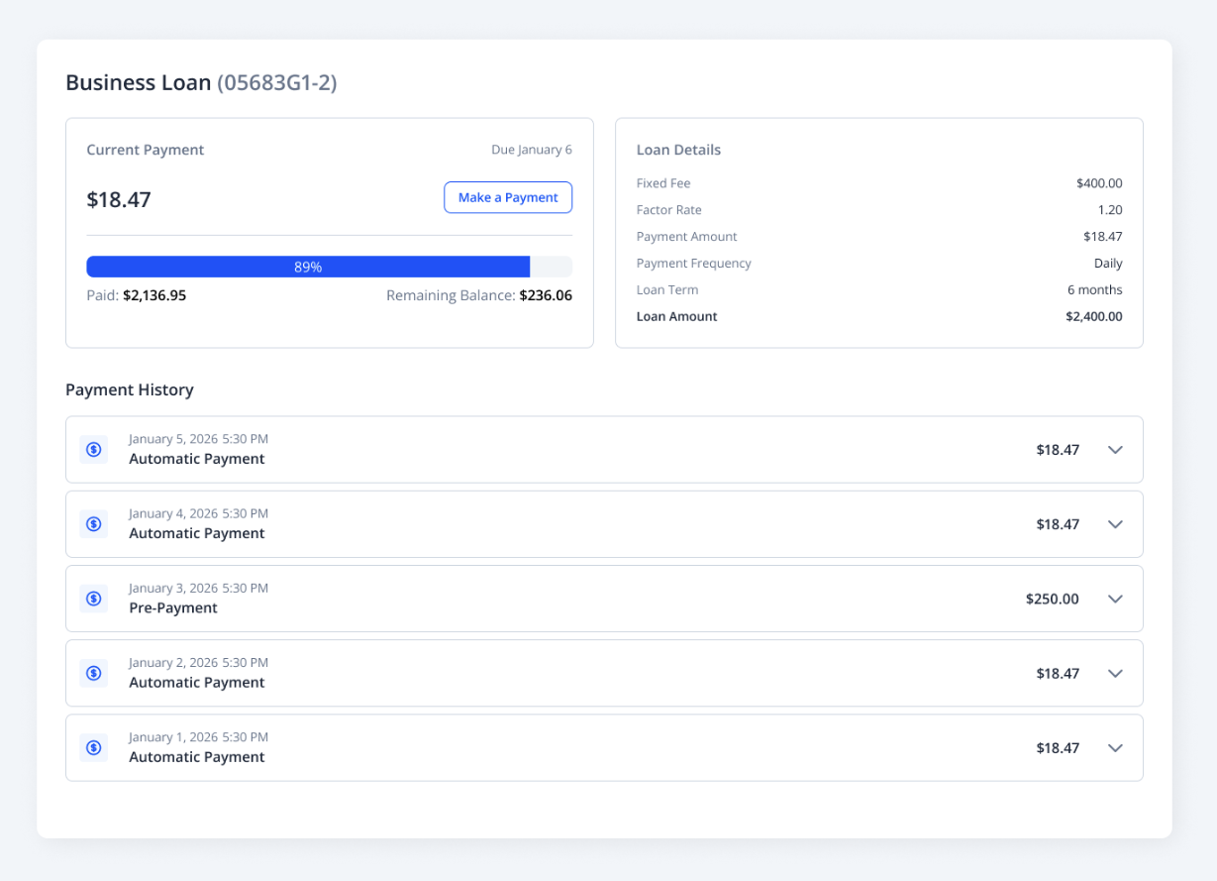Show details for January 1 payment chevron
1217x881 pixels.
(1115, 748)
